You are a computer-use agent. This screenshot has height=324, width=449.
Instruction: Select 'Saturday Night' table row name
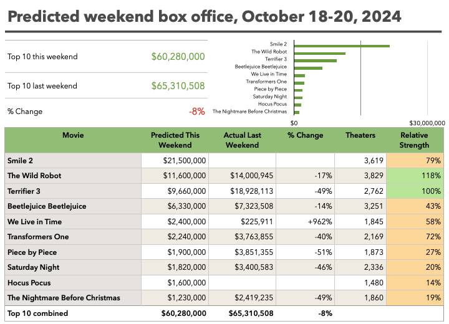[x=33, y=267]
